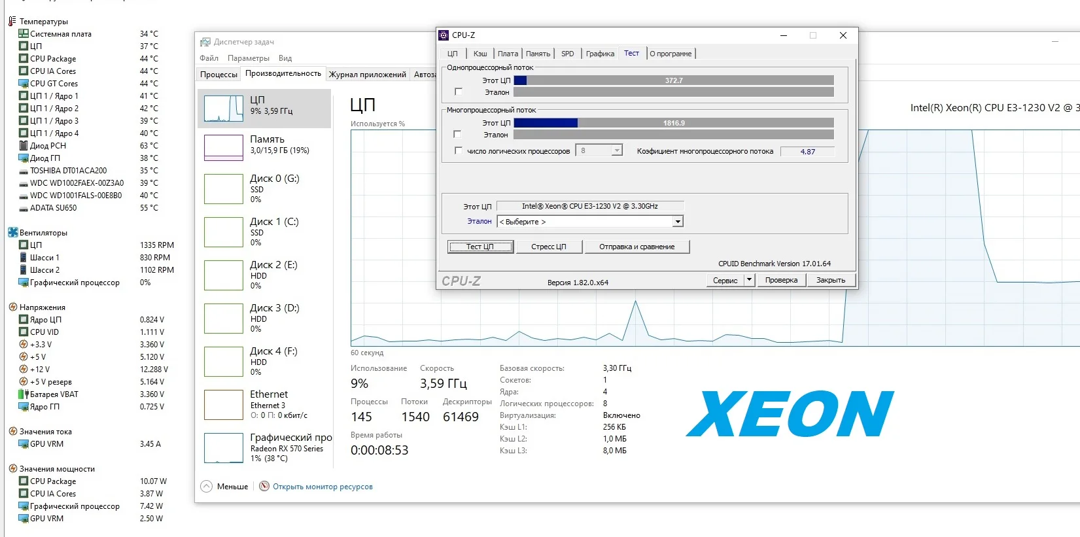Click the icon beside ЦП 1 / Ядро 4

(x=24, y=133)
